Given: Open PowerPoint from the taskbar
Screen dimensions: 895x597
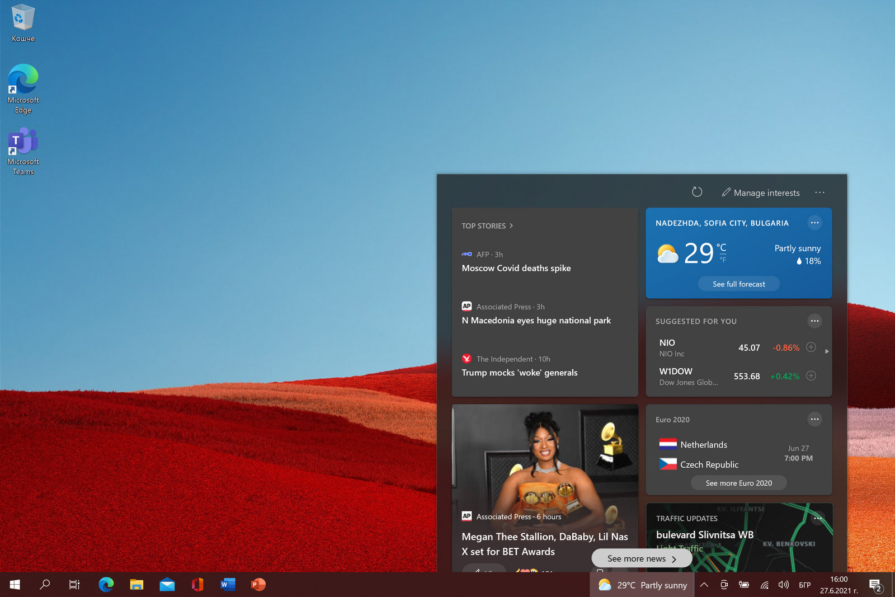Looking at the screenshot, I should click(x=258, y=585).
